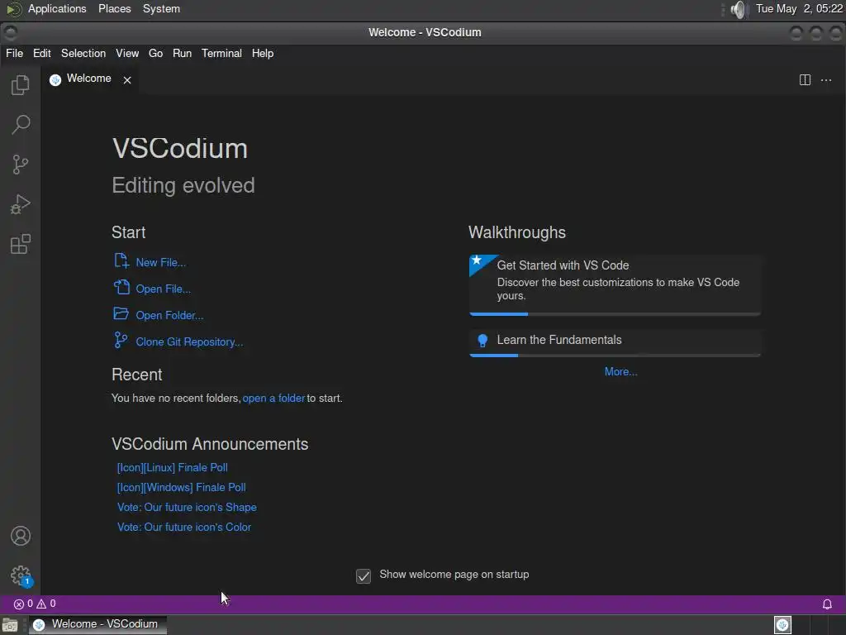Click the Get Started walkthrough progress bar
Screen dimensions: 846x635
tap(615, 313)
